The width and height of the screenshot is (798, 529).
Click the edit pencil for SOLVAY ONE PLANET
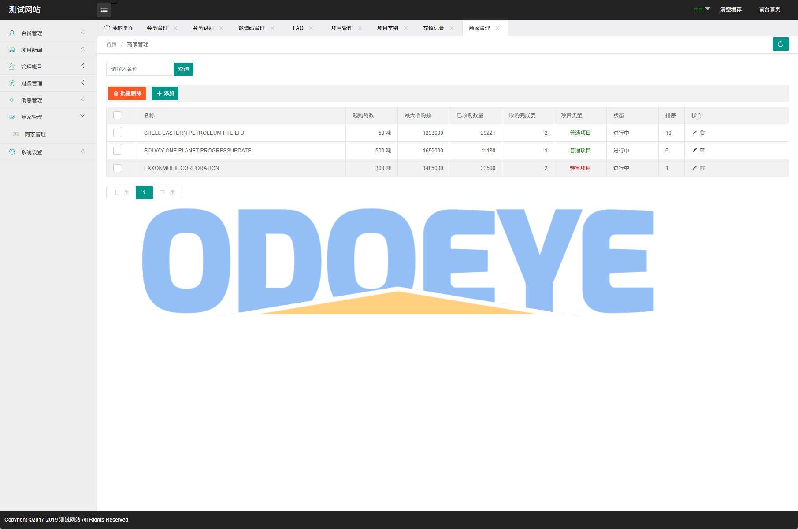point(694,150)
